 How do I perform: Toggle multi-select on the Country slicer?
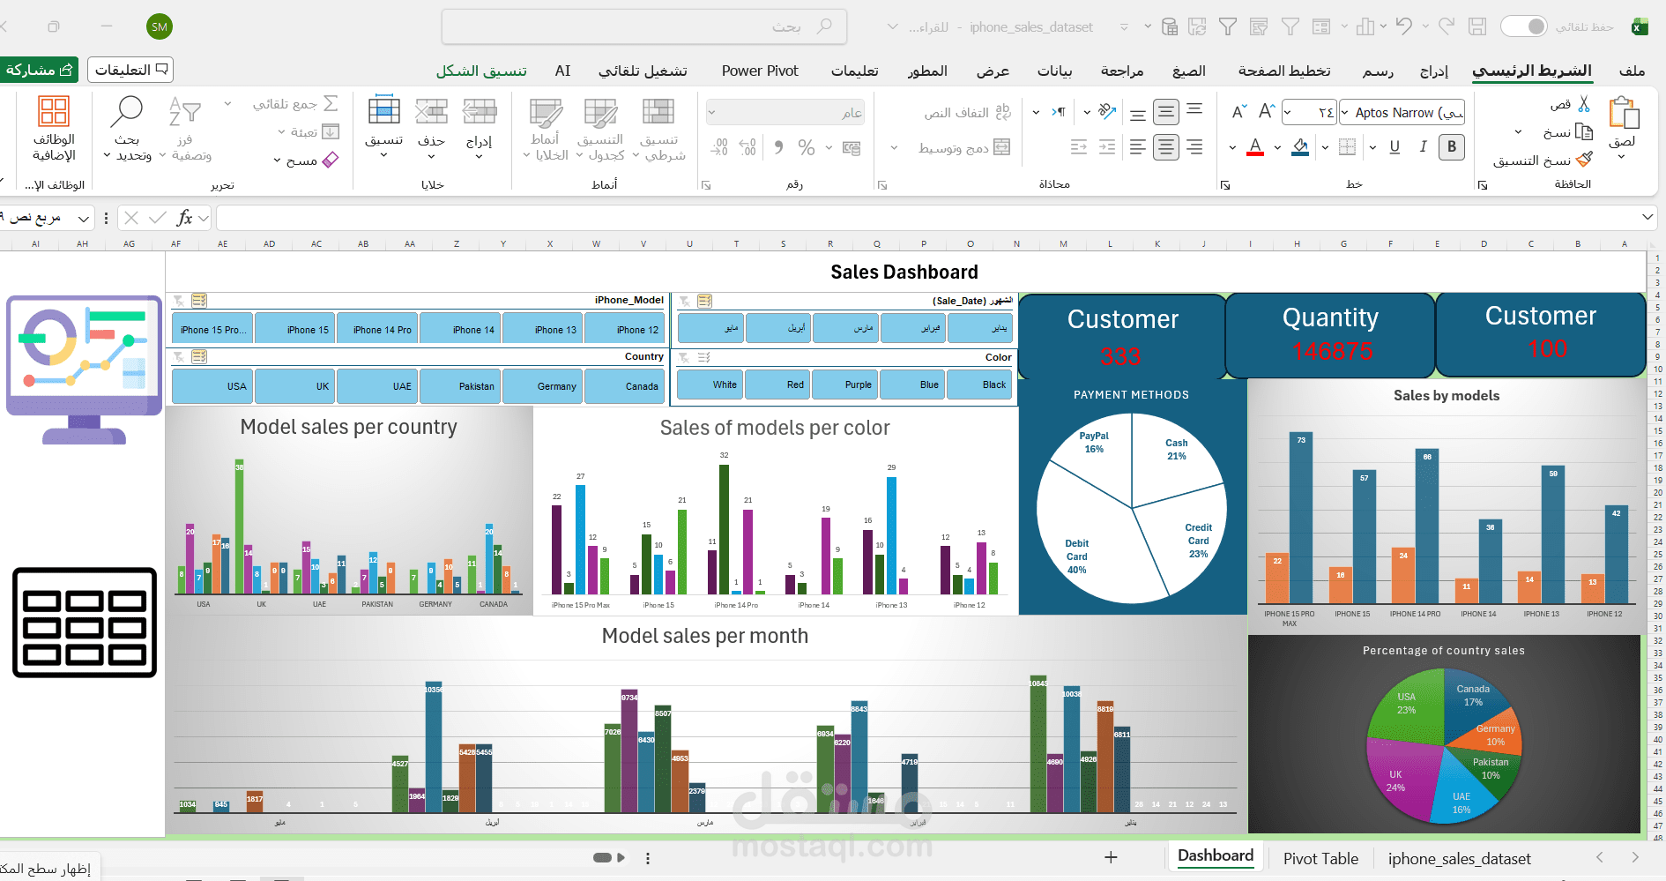pyautogui.click(x=199, y=357)
